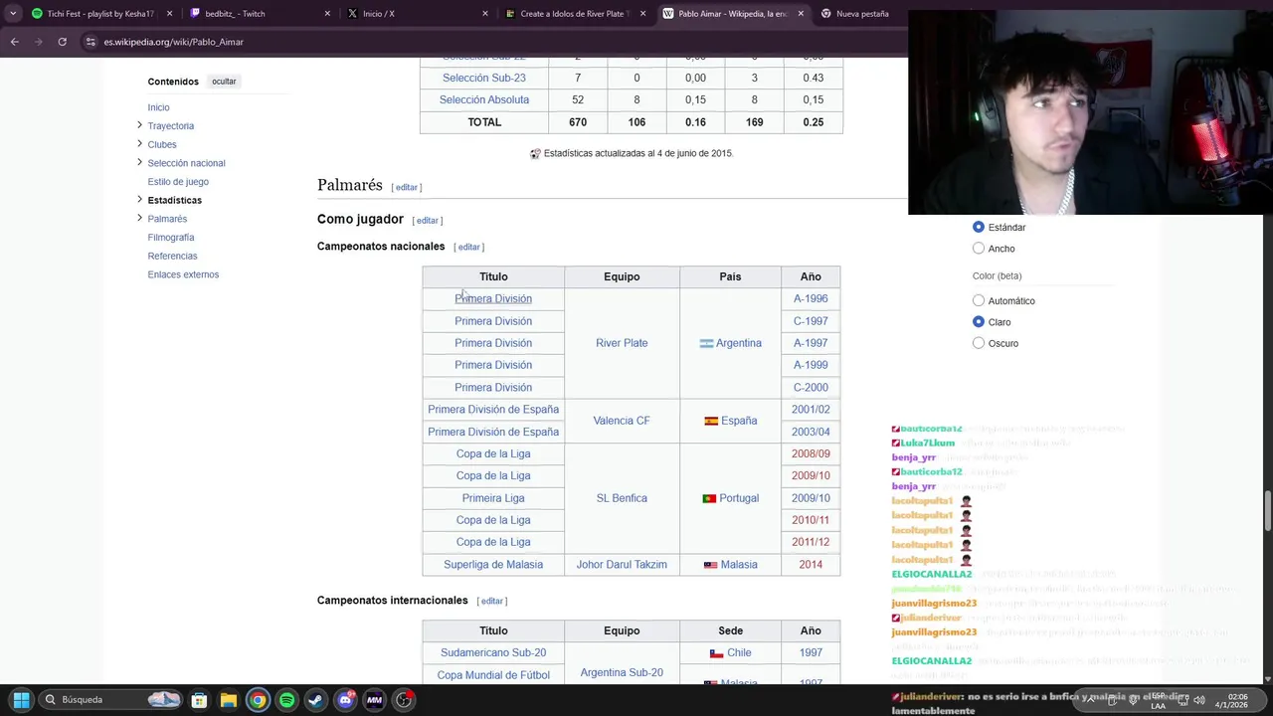Choose Claro color mode
Image resolution: width=1273 pixels, height=716 pixels.
click(x=979, y=322)
